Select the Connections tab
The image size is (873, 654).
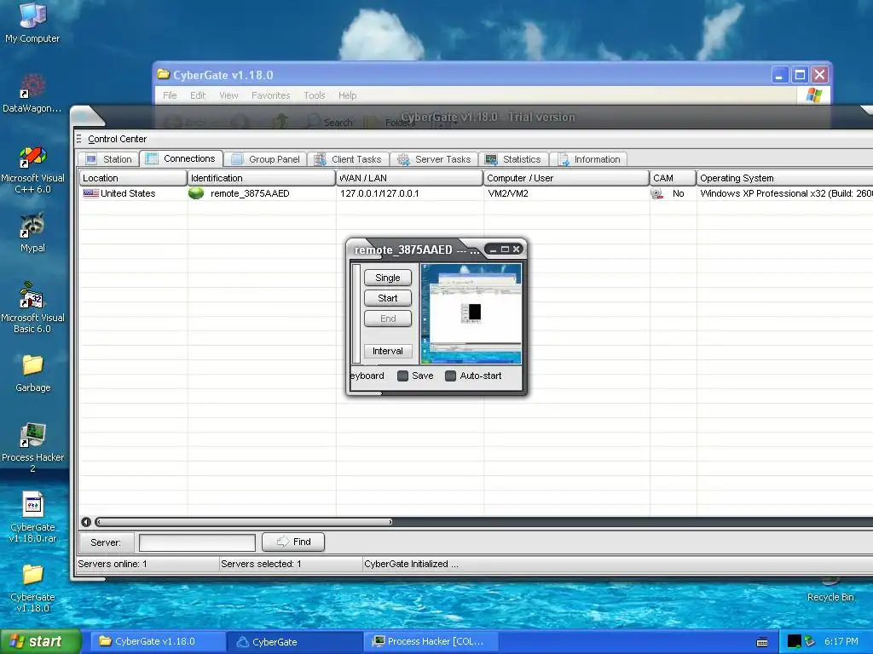coord(181,158)
